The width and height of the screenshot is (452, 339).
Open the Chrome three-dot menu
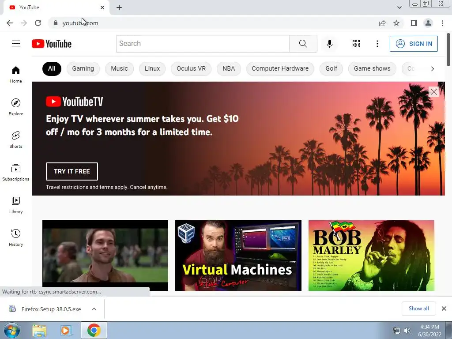point(442,23)
